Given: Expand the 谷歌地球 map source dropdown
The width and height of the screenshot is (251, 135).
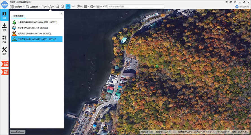Looking at the screenshot, I should point(17,6).
